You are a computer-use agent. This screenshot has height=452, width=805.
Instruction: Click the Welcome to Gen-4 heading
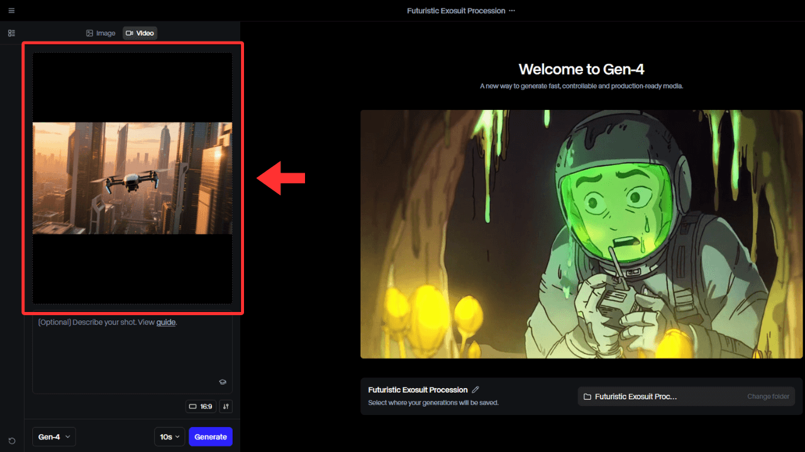(x=581, y=69)
